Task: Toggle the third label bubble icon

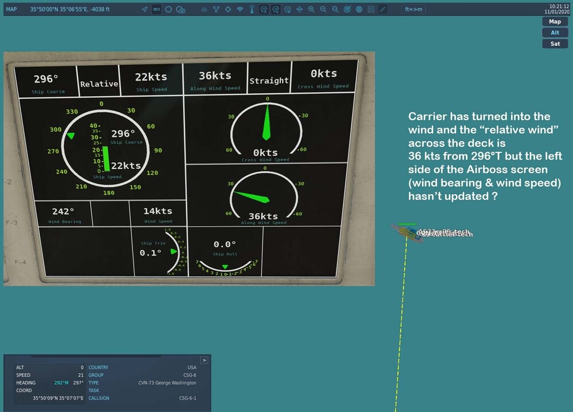Action: tap(288, 9)
